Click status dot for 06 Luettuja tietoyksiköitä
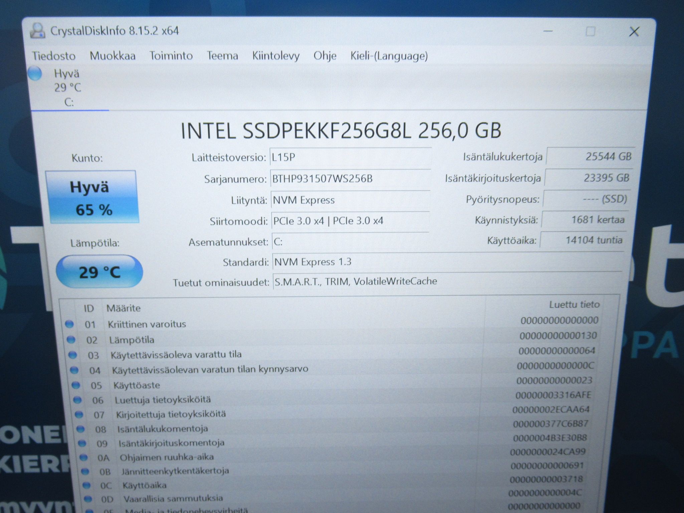684x513 pixels. [77, 400]
